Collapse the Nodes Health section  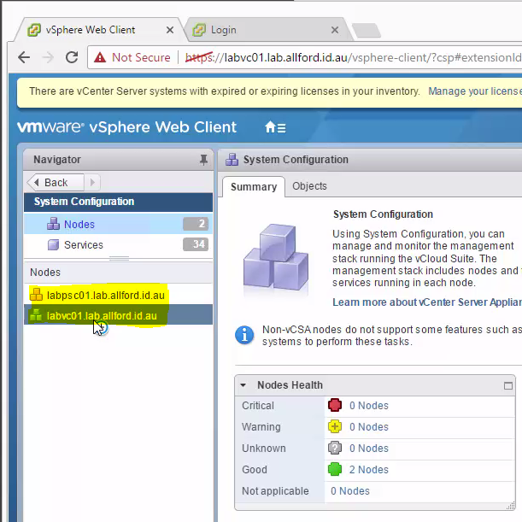pos(243,385)
